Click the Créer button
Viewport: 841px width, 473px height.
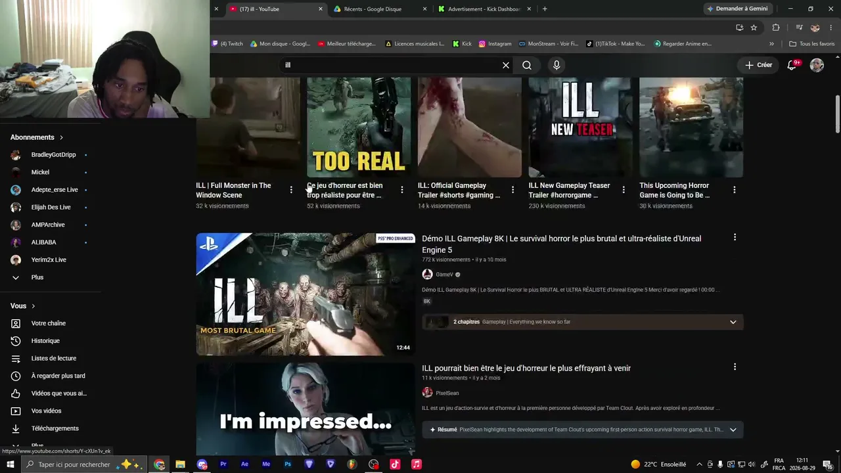[758, 65]
